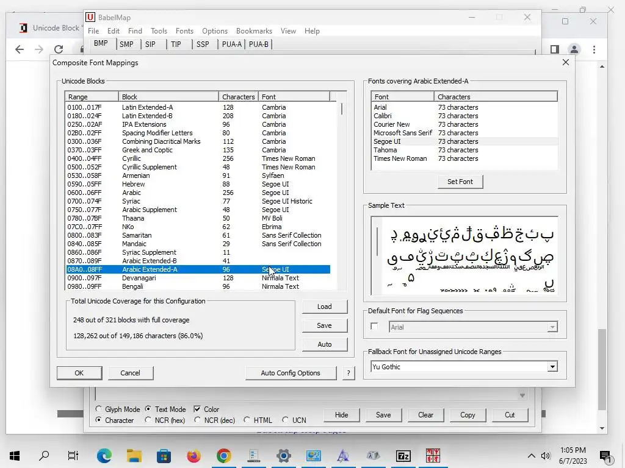Select the Thaana block row
Viewport: 625px width, 468px height.
(198, 218)
